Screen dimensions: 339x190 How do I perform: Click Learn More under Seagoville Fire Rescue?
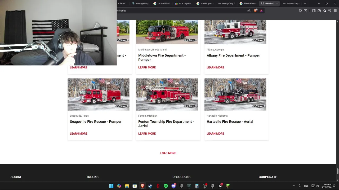pyautogui.click(x=78, y=134)
